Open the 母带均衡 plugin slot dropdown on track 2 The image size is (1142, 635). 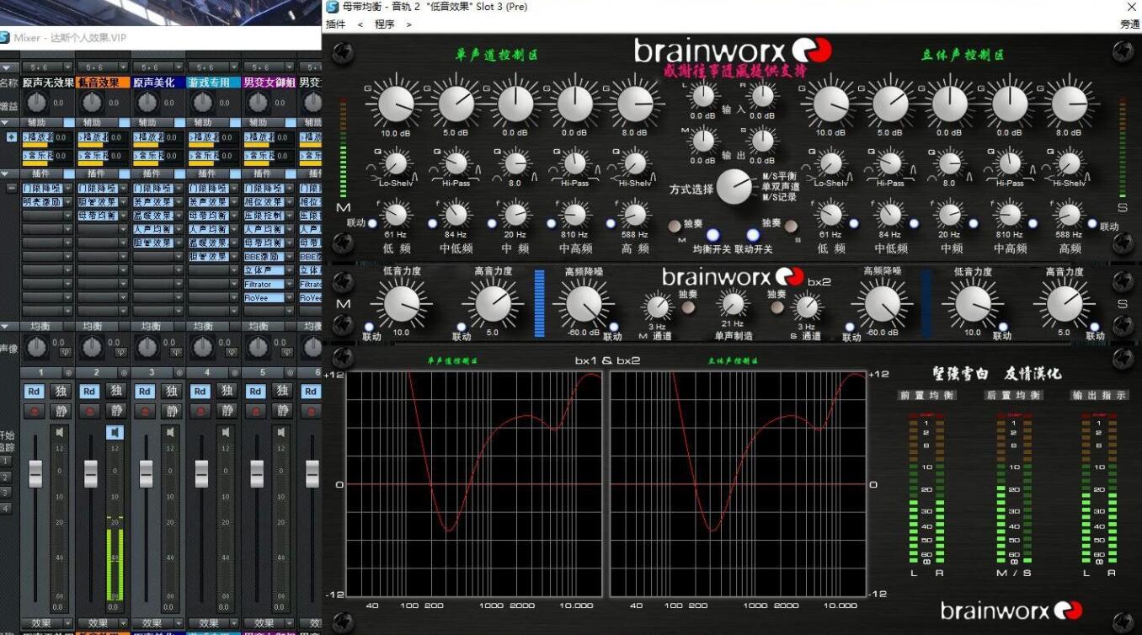pyautogui.click(x=123, y=216)
